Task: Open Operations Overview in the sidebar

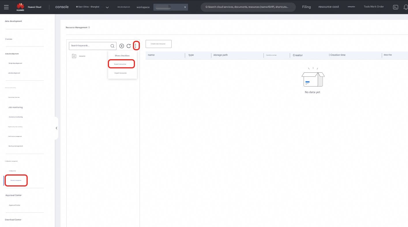Action: point(14,97)
